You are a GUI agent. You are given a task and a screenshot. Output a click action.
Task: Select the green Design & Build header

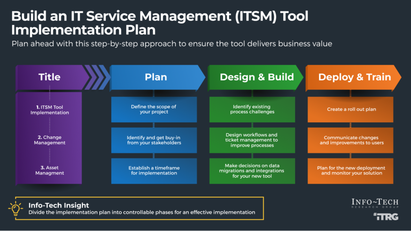coord(256,77)
